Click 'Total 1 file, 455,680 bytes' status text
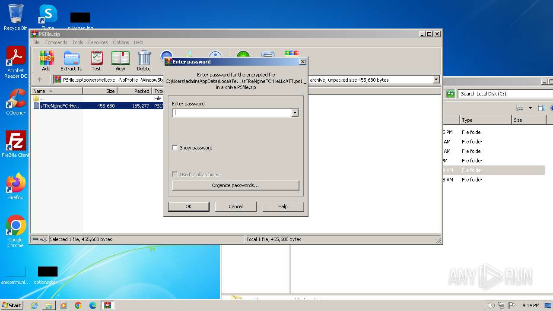This screenshot has height=311, width=553. coord(274,239)
